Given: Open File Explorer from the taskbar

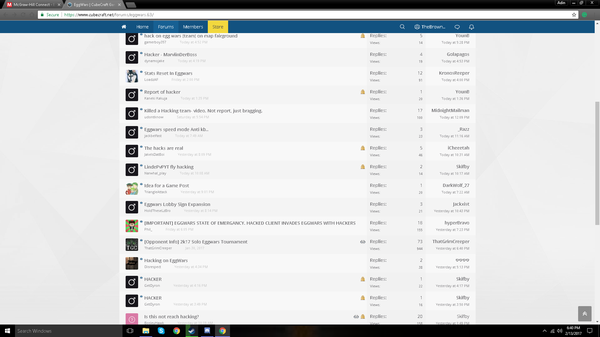Looking at the screenshot, I should (x=146, y=331).
